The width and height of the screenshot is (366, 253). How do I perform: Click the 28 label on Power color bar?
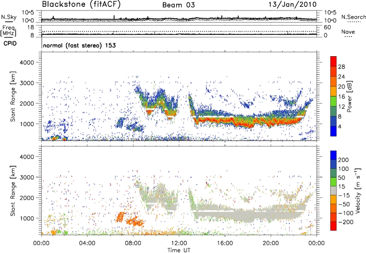pos(341,67)
